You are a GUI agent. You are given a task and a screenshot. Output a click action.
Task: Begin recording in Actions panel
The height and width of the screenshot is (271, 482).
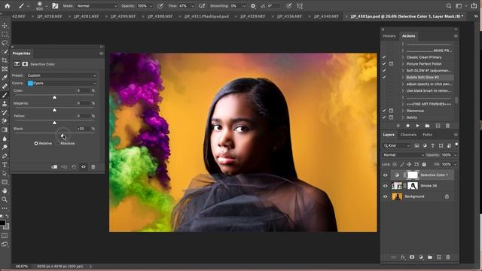(x=407, y=126)
